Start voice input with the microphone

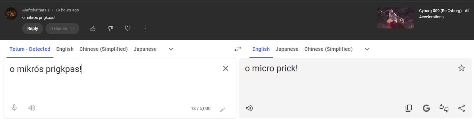click(14, 108)
